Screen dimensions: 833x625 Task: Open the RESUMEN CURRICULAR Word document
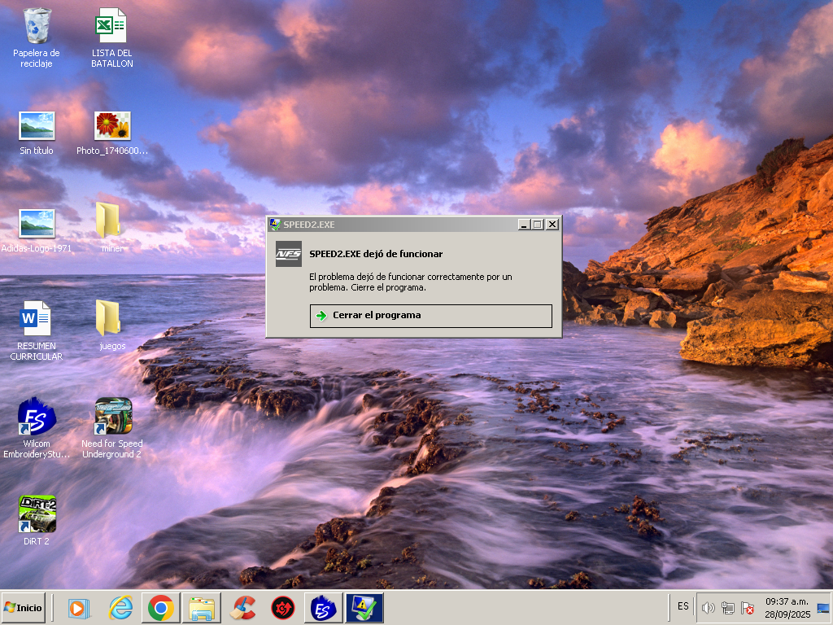click(x=37, y=319)
